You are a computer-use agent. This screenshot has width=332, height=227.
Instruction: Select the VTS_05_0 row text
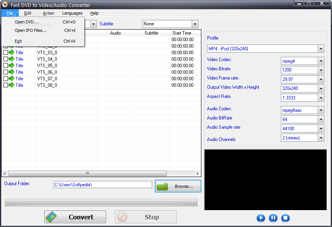click(47, 66)
